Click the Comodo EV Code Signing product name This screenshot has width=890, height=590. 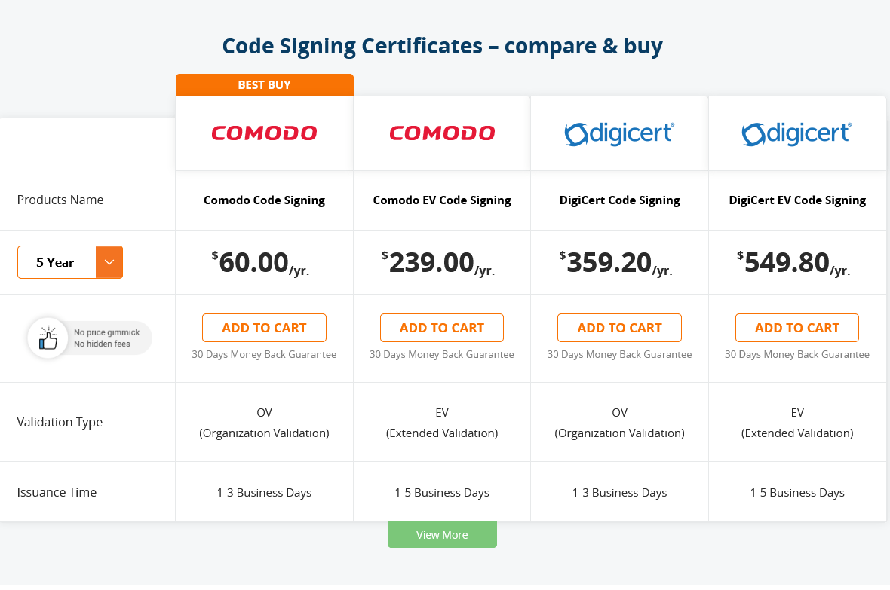(x=442, y=200)
